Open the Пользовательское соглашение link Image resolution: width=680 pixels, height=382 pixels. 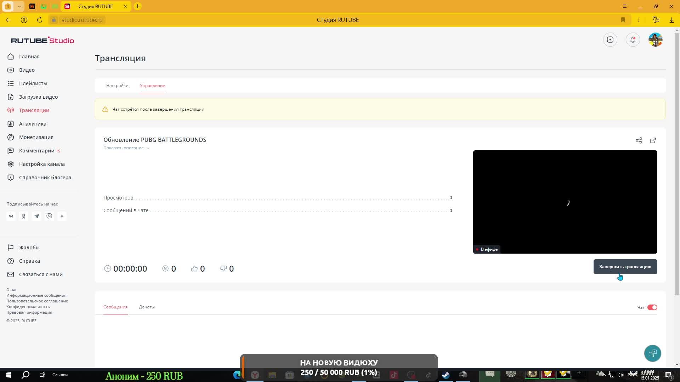pyautogui.click(x=37, y=301)
